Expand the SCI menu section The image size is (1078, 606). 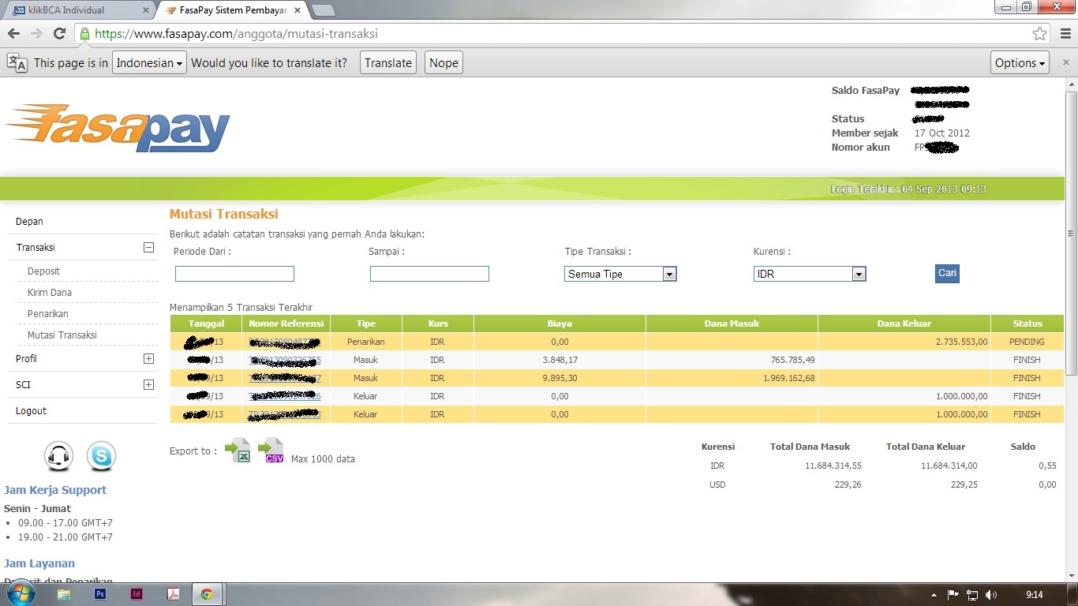tap(148, 384)
